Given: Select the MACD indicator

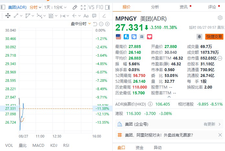Looking at the screenshot, I should pos(38,146).
